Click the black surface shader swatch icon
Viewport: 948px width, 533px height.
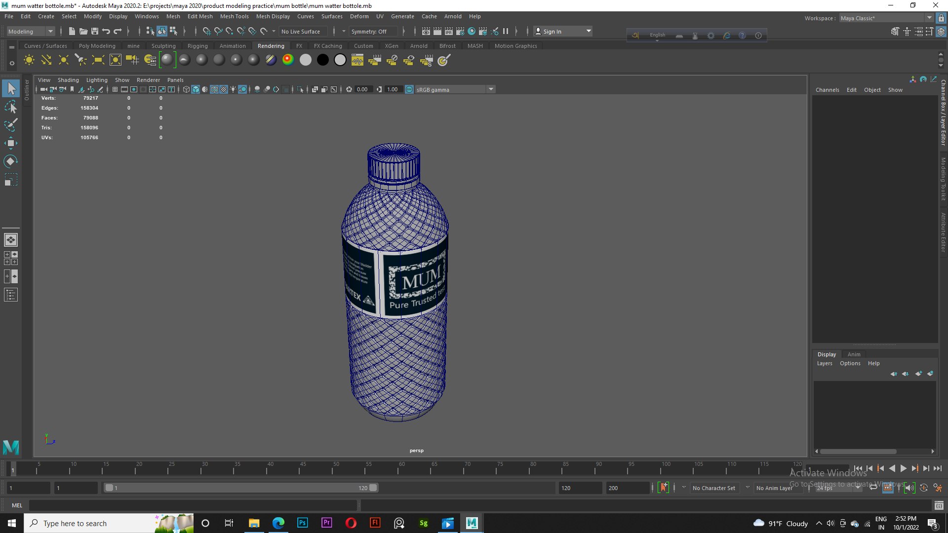point(322,60)
